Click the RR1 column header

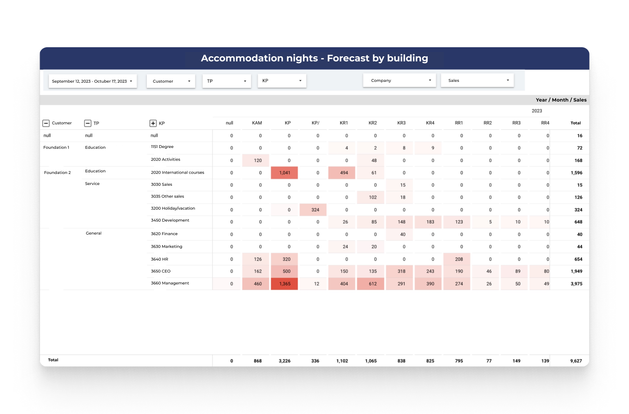459,123
